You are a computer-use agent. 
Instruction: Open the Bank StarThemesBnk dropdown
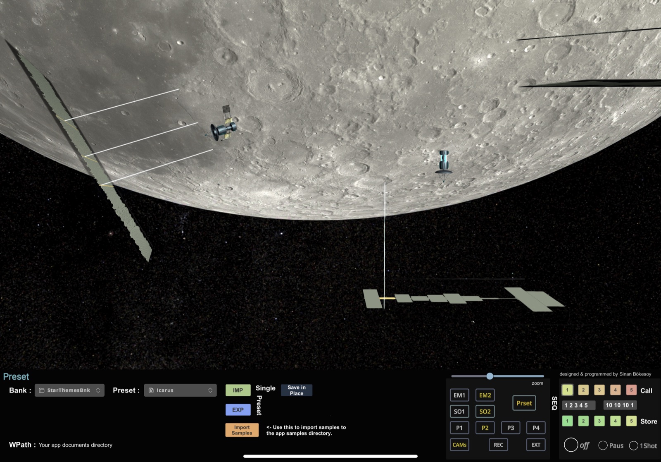(69, 390)
